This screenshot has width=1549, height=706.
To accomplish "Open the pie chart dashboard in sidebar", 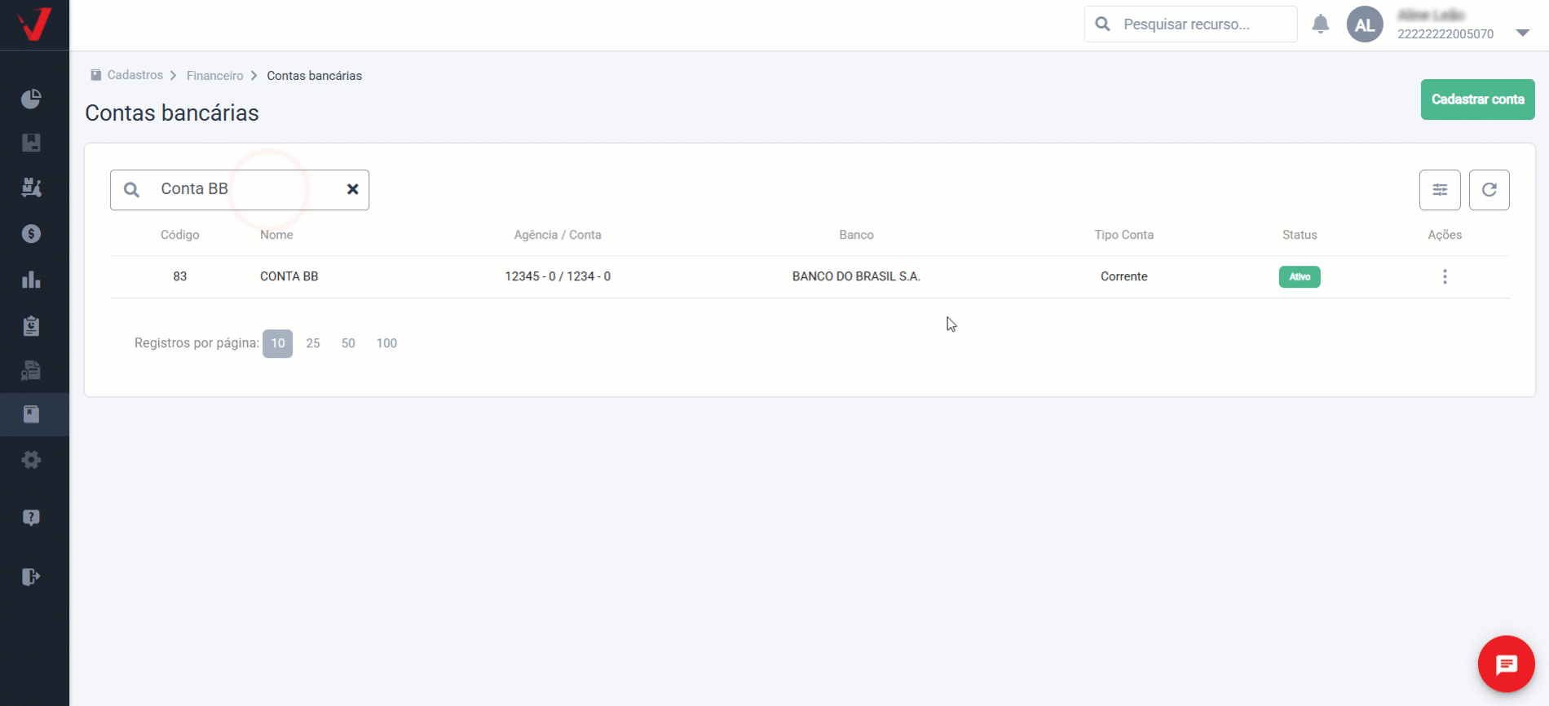I will pyautogui.click(x=31, y=99).
